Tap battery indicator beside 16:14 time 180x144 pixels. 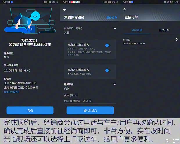(x=51, y=2)
